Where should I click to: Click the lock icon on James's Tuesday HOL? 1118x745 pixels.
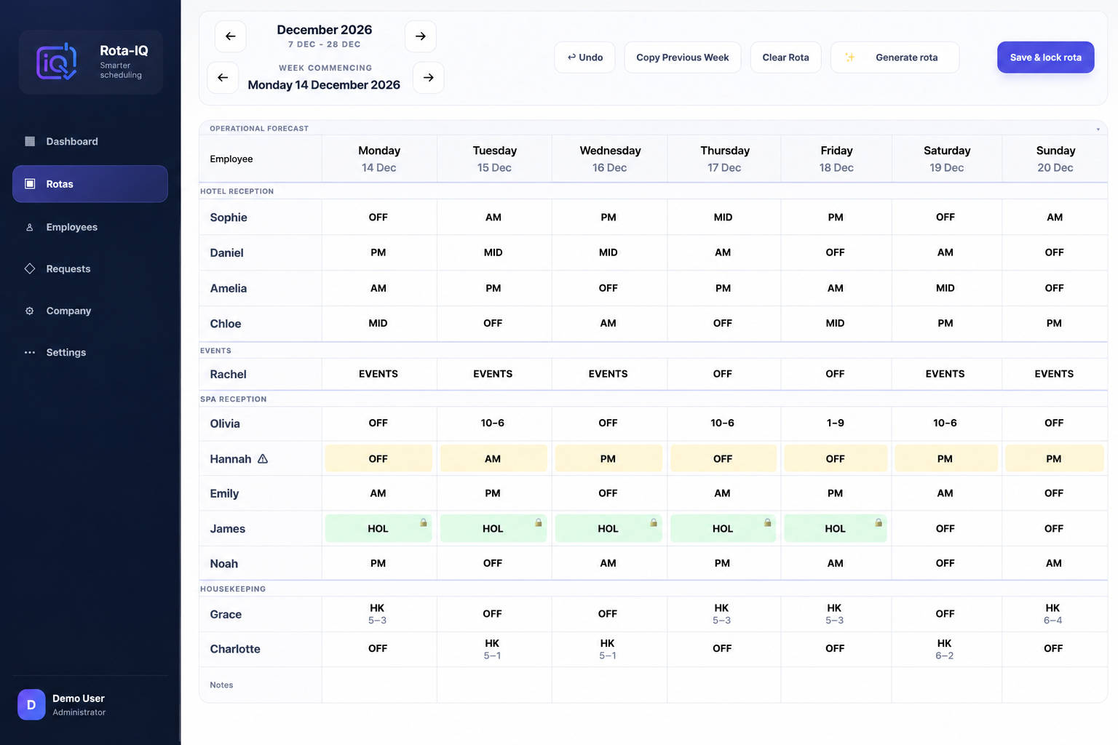(539, 522)
